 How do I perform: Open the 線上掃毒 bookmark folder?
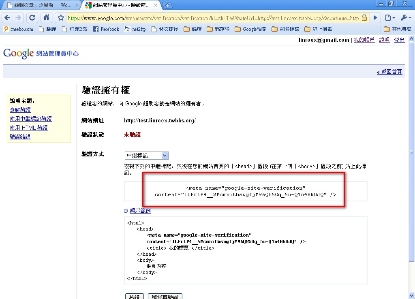319,29
